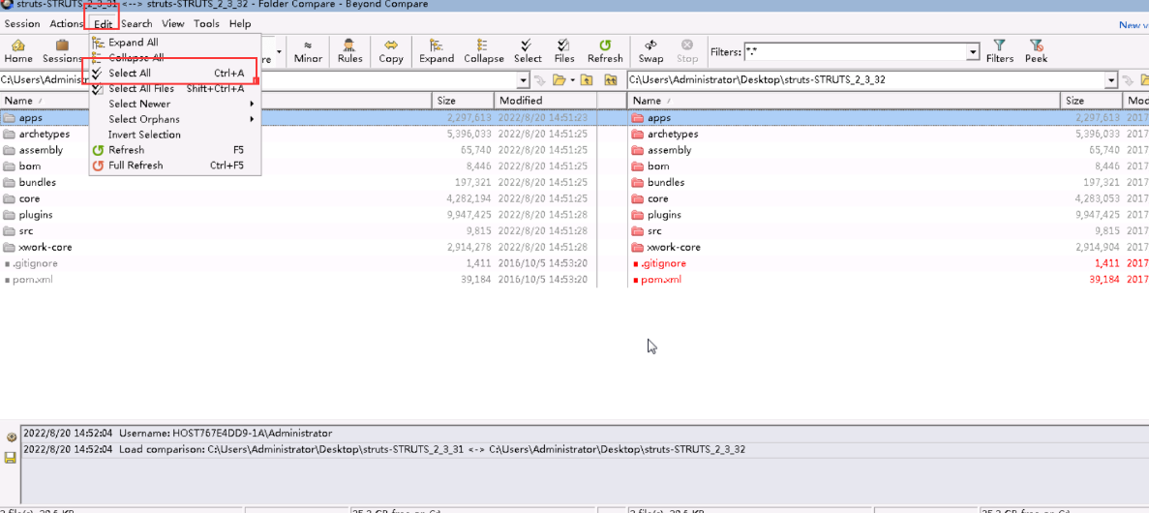Click the Select toolbar icon
This screenshot has width=1149, height=513.
click(528, 51)
